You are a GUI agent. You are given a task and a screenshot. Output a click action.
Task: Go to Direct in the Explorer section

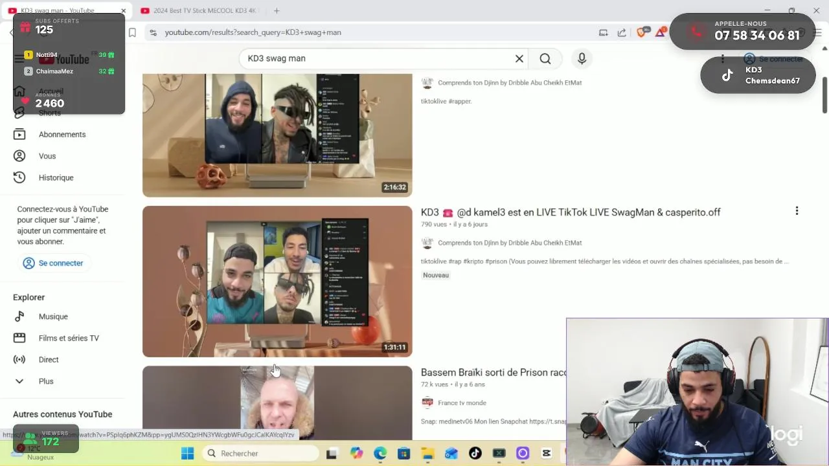[x=49, y=360]
